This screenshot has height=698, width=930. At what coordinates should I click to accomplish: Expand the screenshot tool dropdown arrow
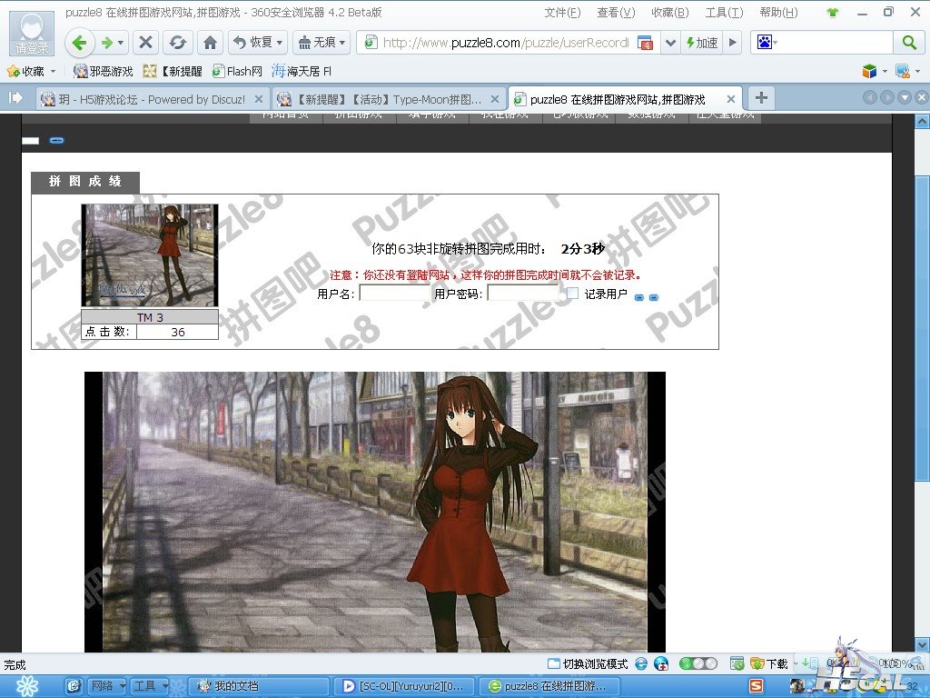pos(917,71)
